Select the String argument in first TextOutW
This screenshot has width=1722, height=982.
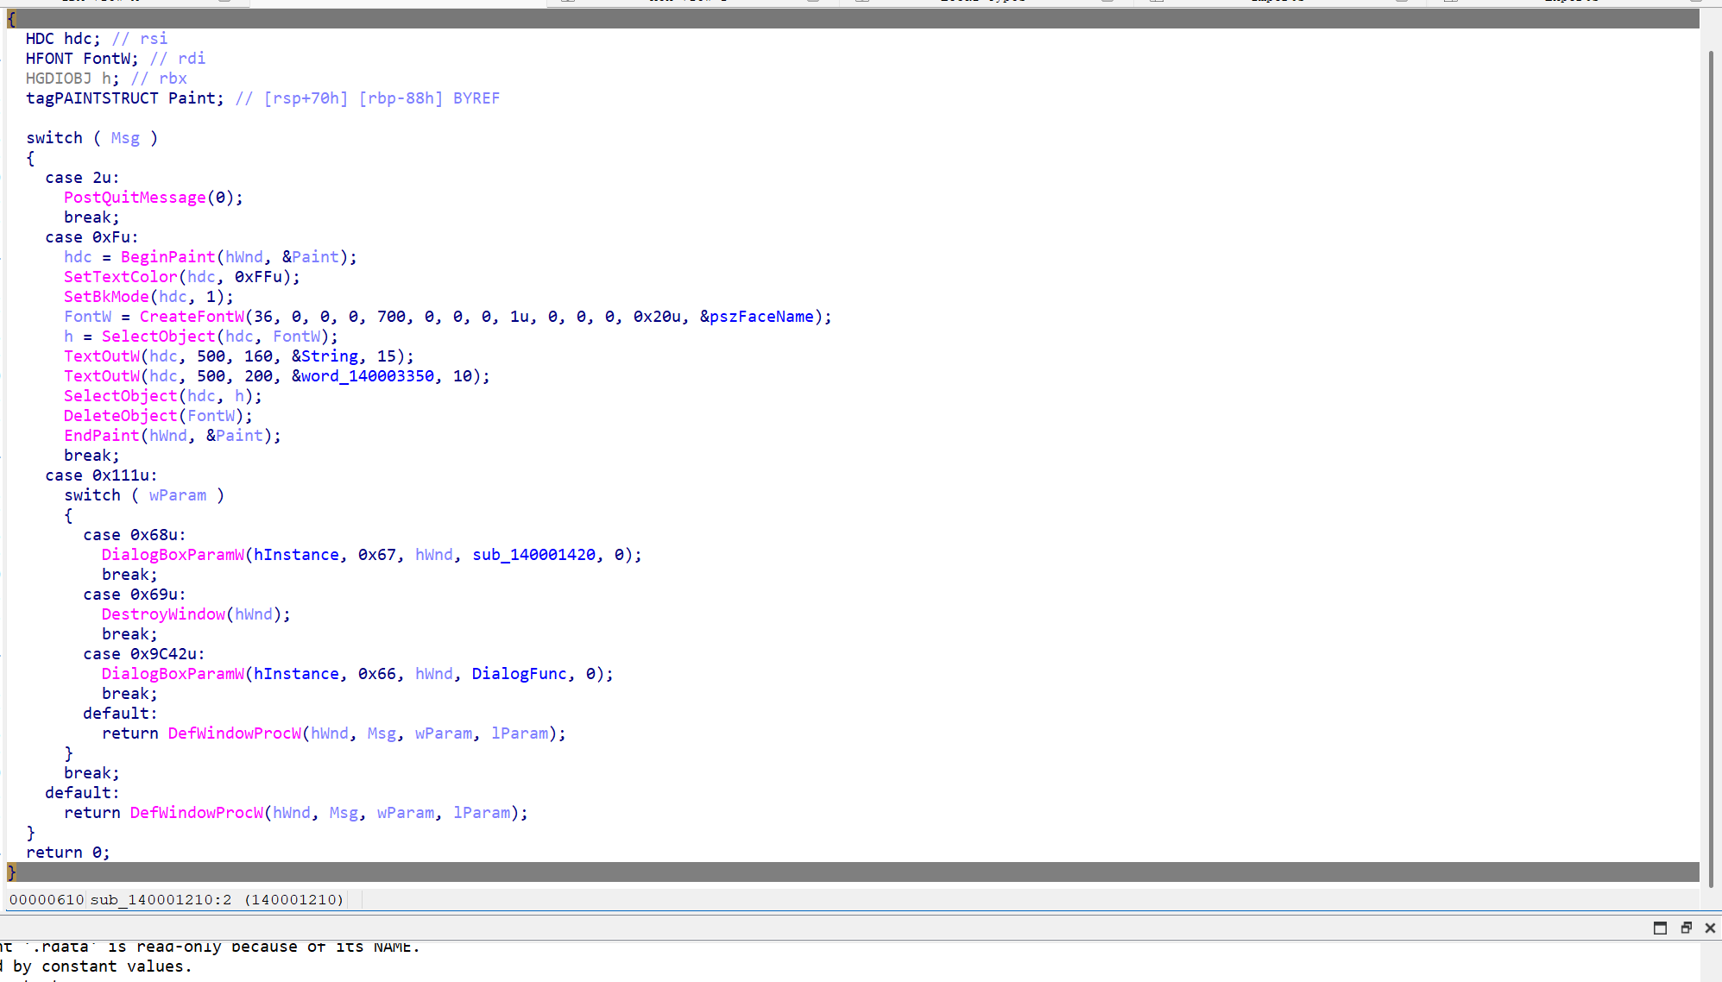tap(329, 356)
